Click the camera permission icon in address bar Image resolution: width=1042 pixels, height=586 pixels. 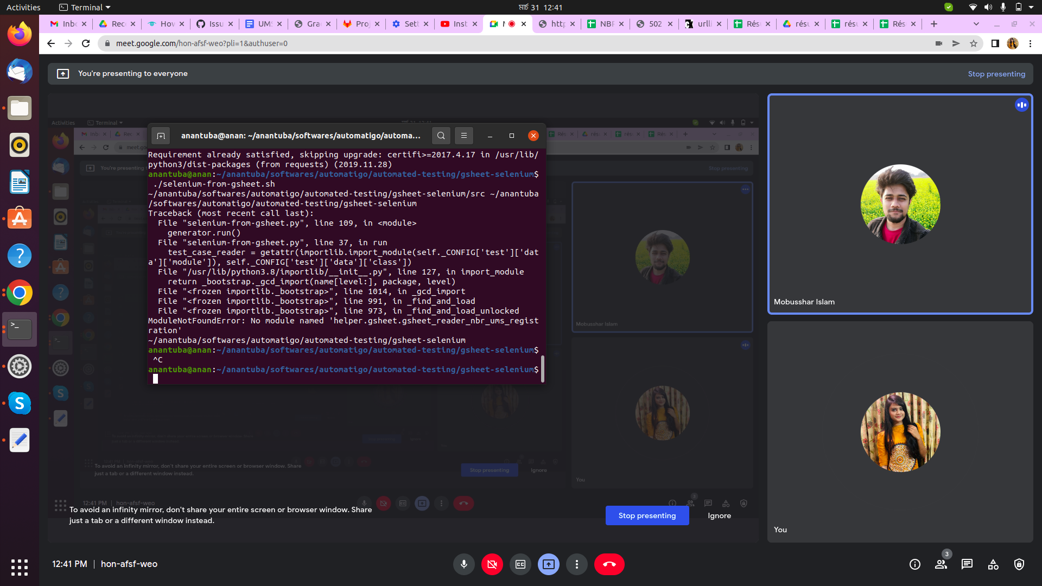click(939, 43)
